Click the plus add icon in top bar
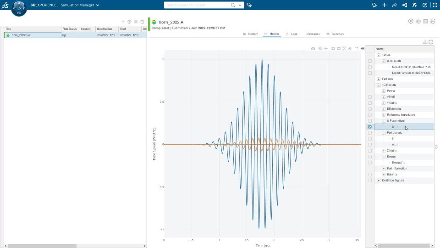Image resolution: width=440 pixels, height=248 pixels. pos(385,5)
